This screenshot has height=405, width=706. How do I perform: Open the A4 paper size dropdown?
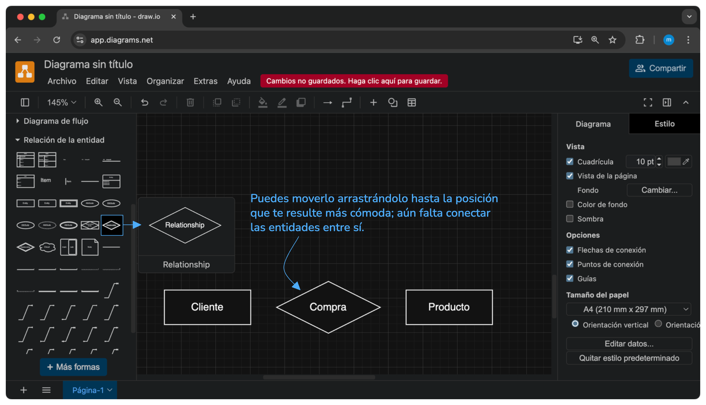tap(628, 309)
